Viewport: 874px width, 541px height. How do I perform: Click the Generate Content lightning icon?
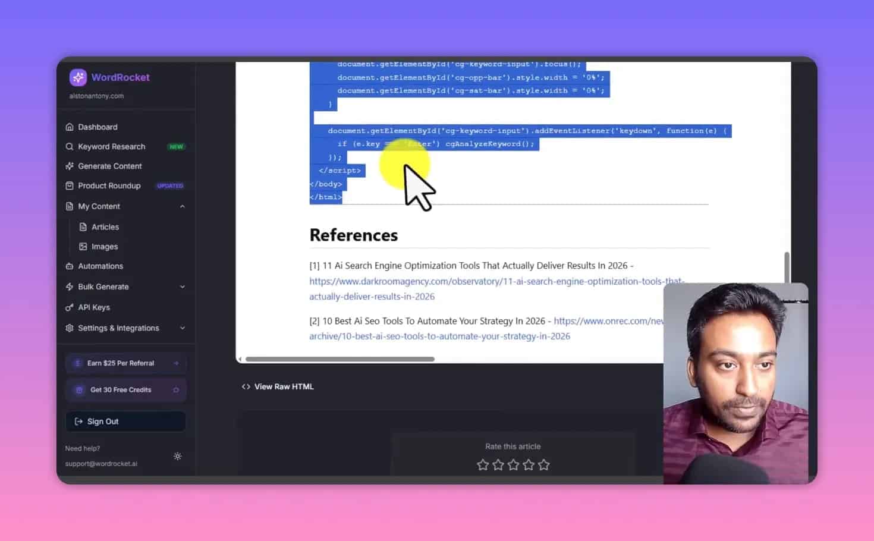pos(69,166)
